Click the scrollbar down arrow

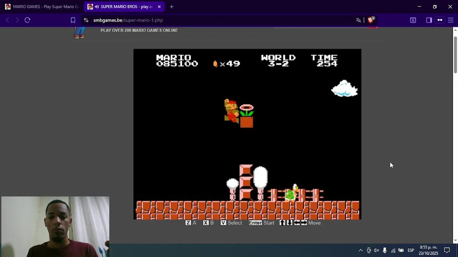point(455,241)
